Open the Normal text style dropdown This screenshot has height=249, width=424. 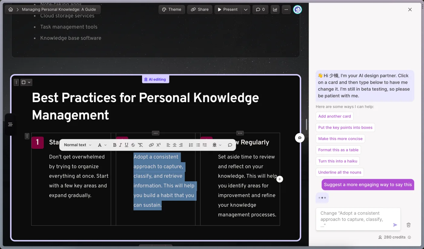click(78, 145)
